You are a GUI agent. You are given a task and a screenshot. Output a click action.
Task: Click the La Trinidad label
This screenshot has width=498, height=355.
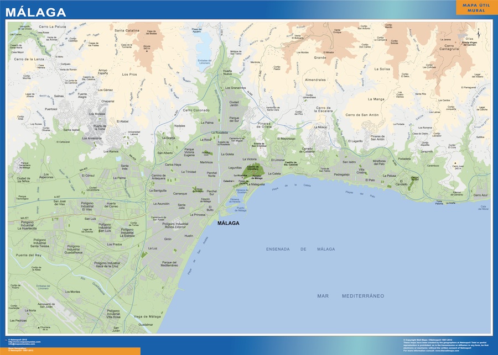[189, 172]
